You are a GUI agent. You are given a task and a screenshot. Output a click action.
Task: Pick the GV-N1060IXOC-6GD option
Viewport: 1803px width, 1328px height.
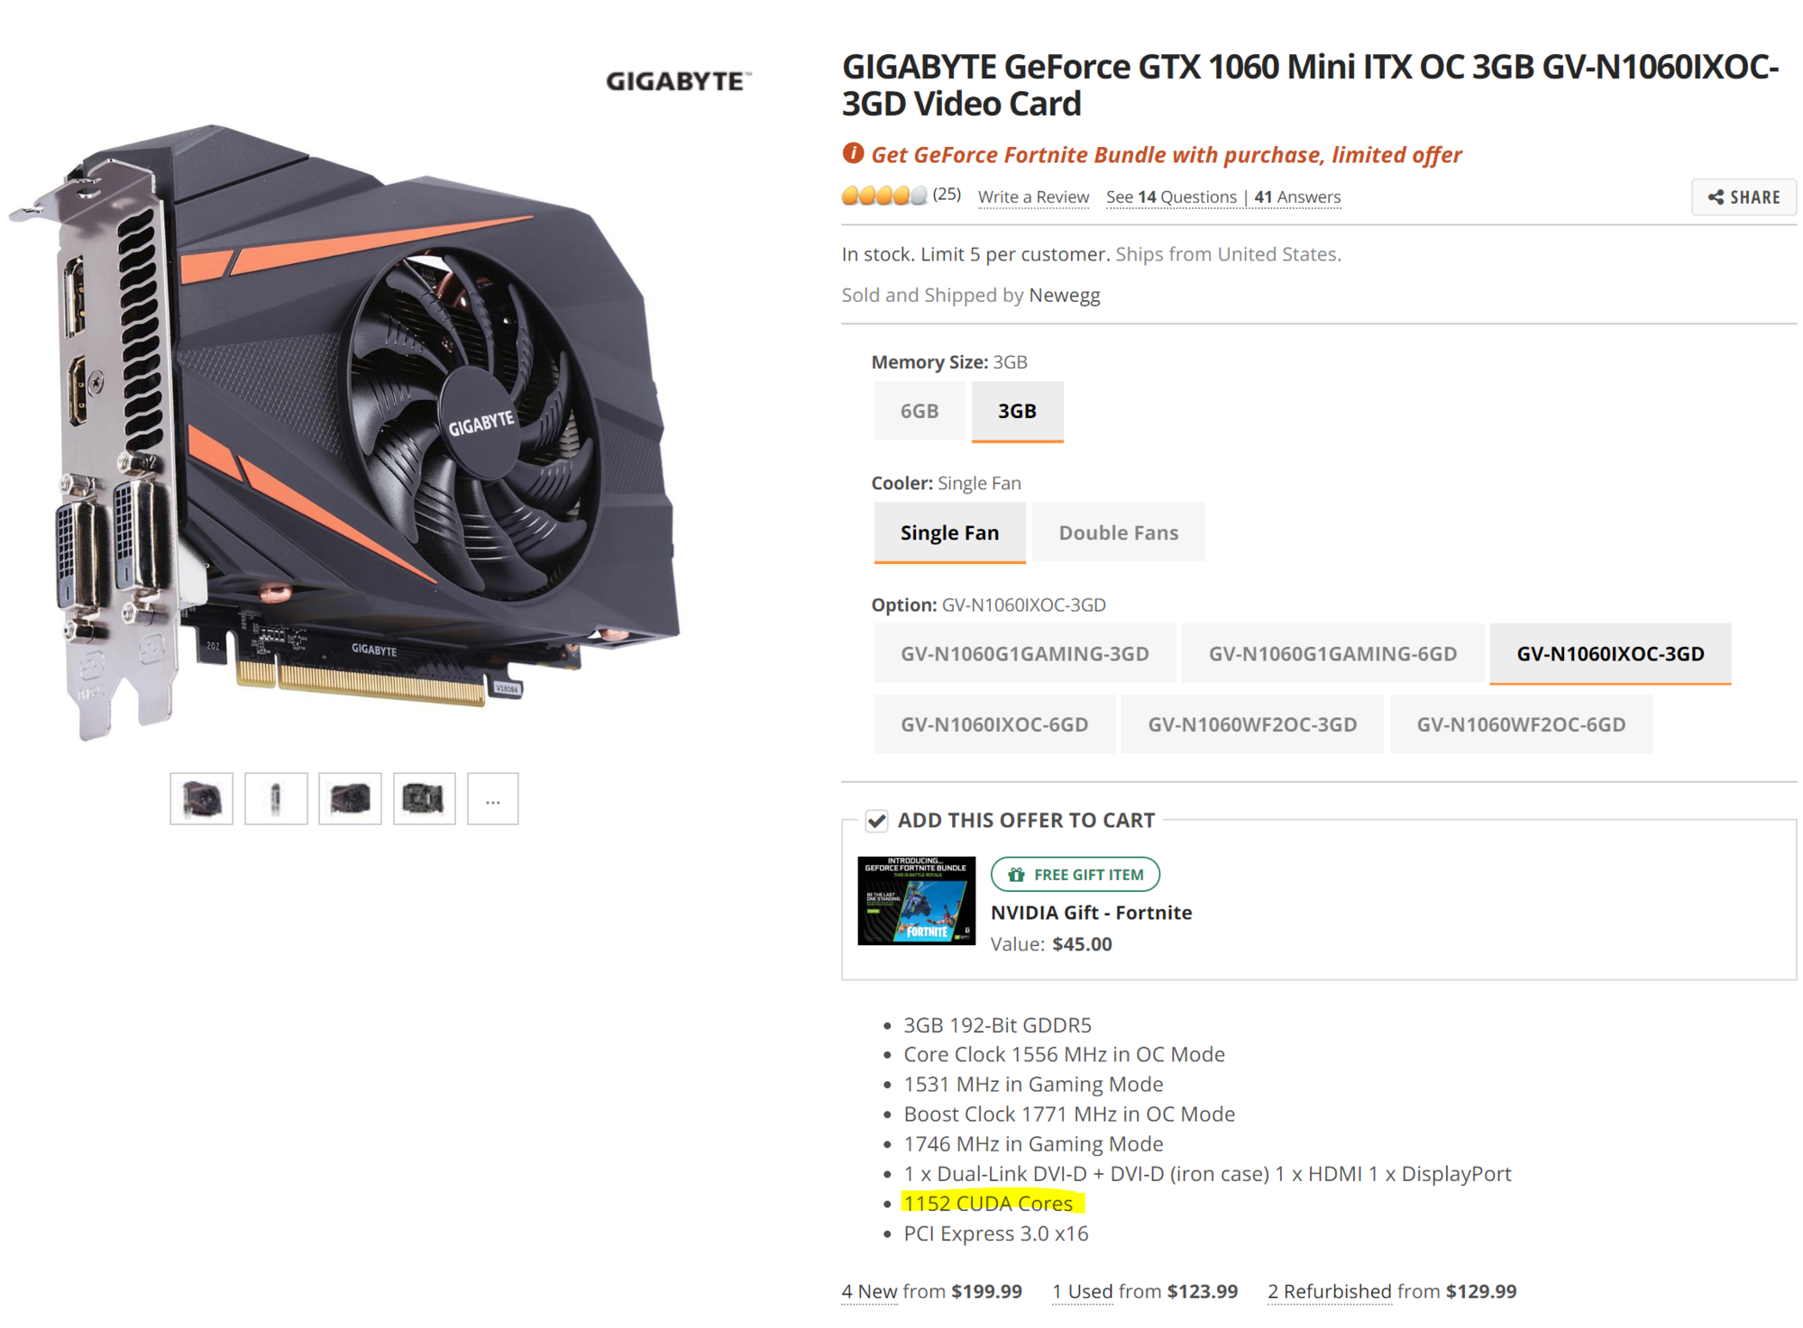[x=994, y=724]
